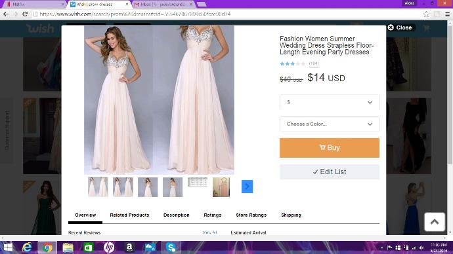453x254 pixels.
Task: Click the browser Forward arrow
Action: (15, 14)
